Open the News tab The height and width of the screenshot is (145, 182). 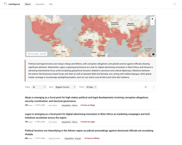pyautogui.click(x=28, y=4)
